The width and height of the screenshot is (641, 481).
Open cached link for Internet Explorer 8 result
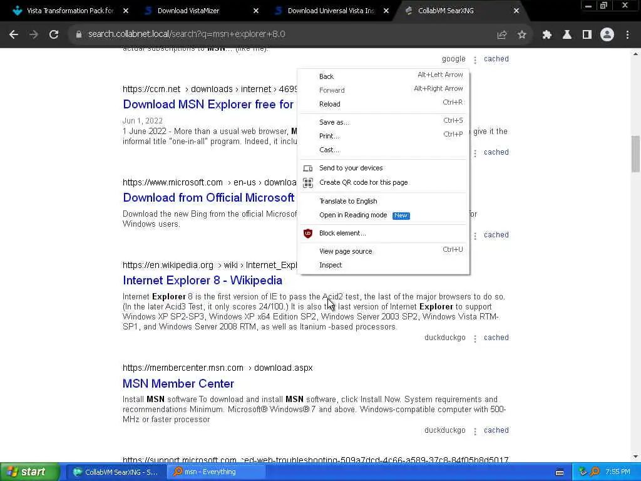click(x=496, y=338)
